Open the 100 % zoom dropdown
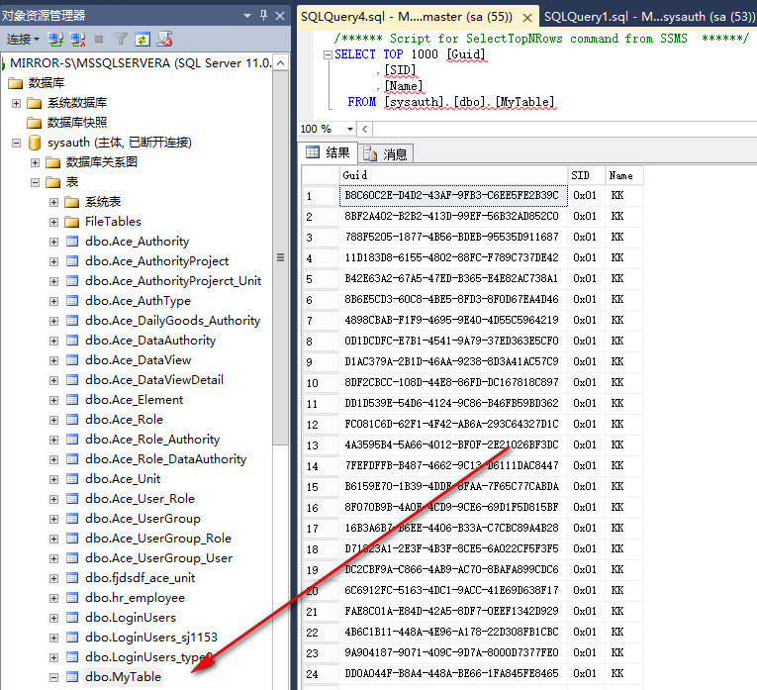 (350, 129)
